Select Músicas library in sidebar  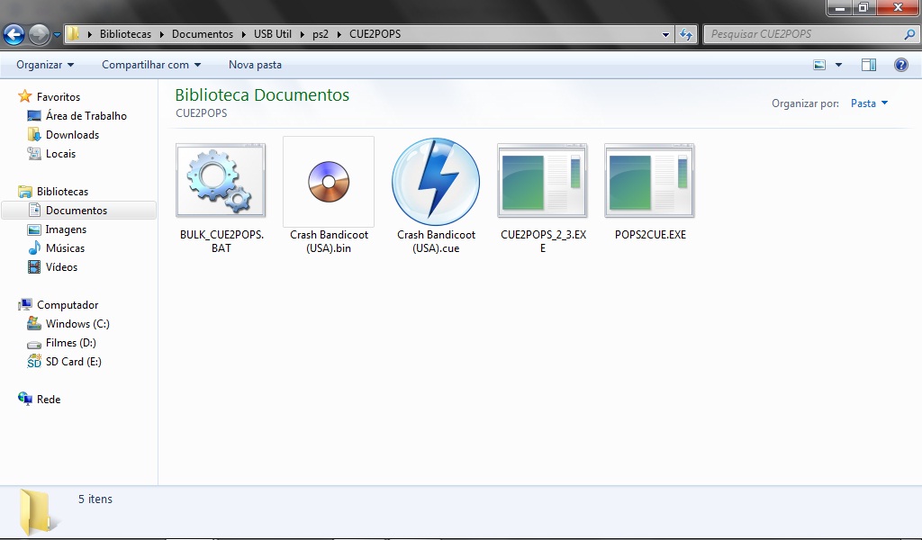(x=65, y=248)
